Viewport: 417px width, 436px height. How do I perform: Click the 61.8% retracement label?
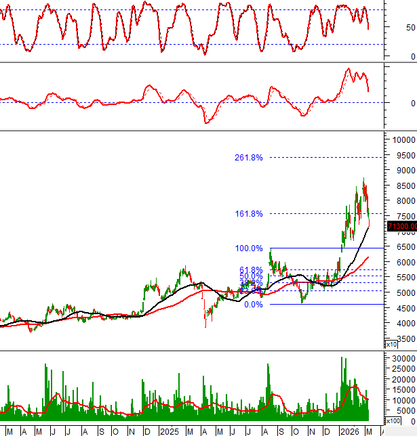(250, 270)
